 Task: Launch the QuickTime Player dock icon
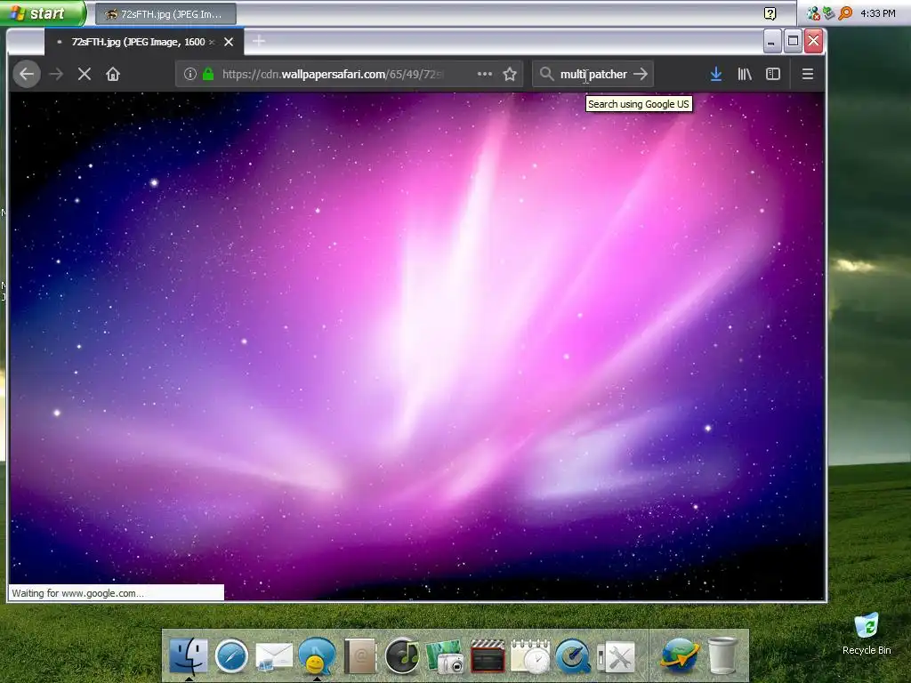573,656
